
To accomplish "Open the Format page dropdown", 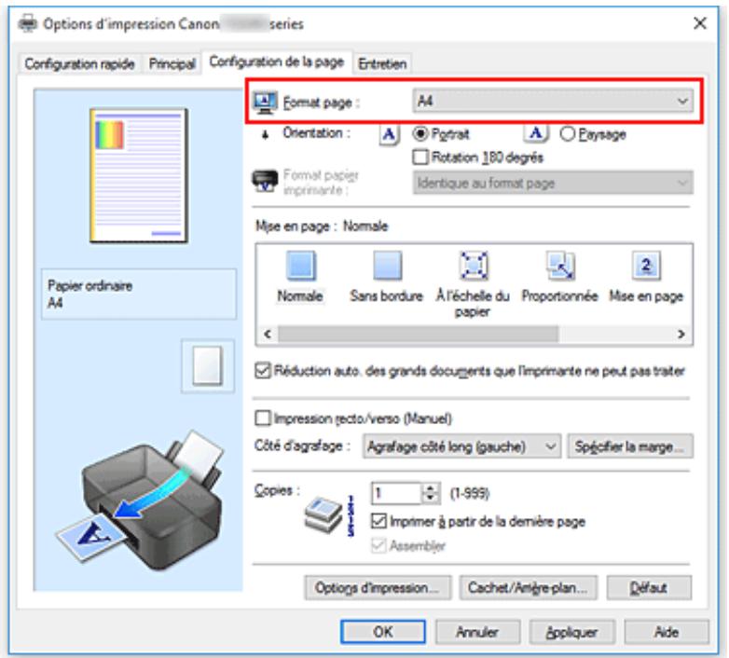I will click(553, 101).
